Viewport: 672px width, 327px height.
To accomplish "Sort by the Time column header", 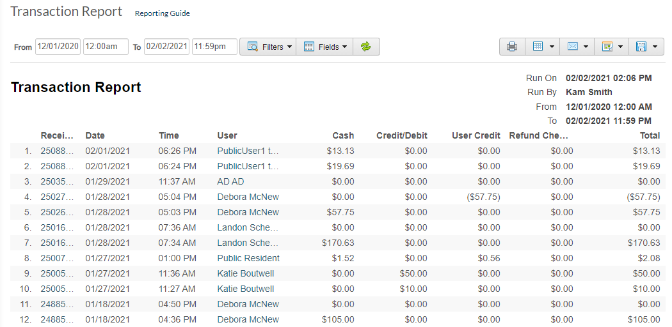I will (169, 135).
